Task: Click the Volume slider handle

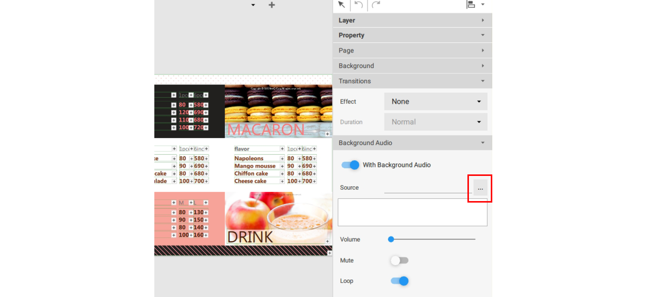Action: pos(391,239)
